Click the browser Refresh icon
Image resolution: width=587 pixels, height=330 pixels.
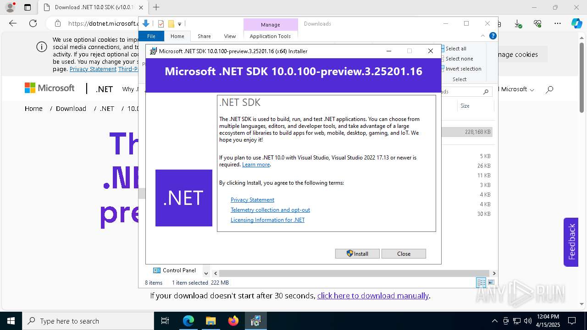33,23
